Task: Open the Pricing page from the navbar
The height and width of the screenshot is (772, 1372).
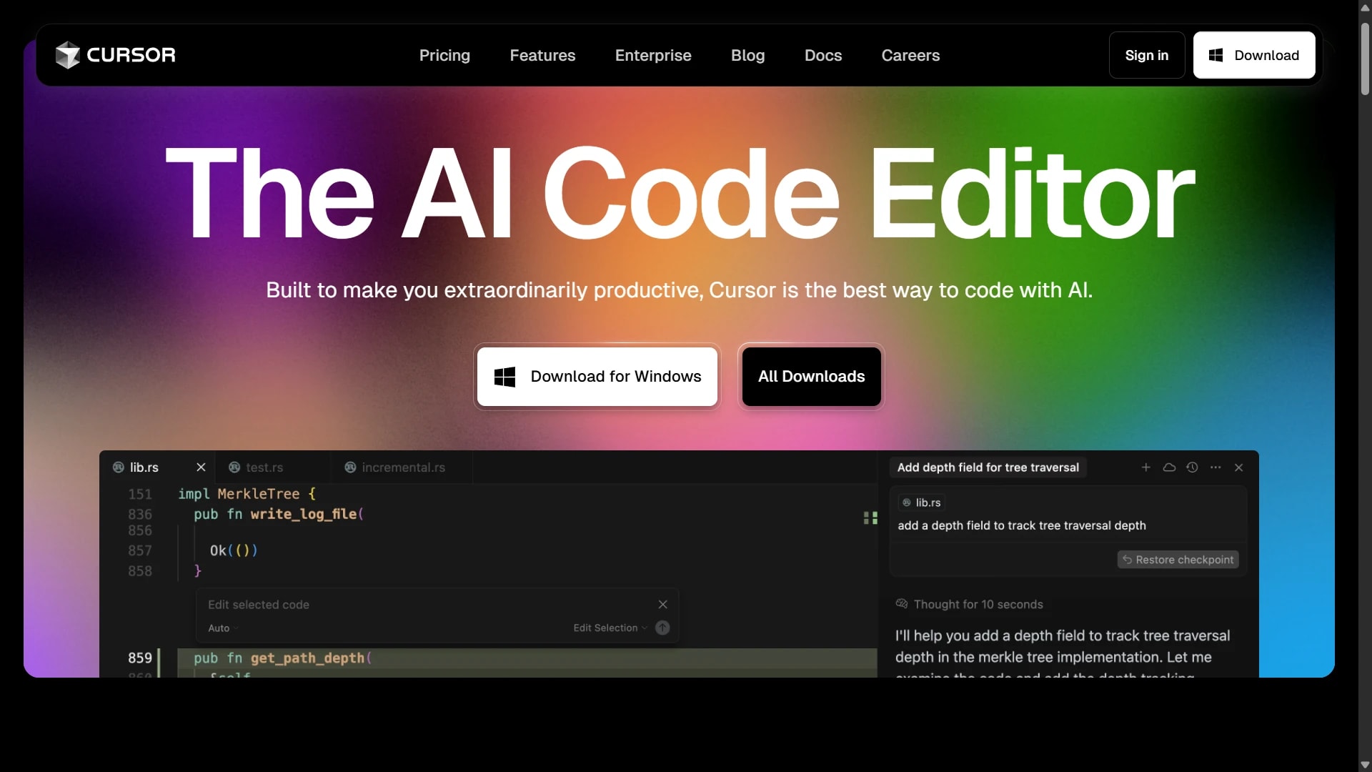Action: tap(444, 56)
